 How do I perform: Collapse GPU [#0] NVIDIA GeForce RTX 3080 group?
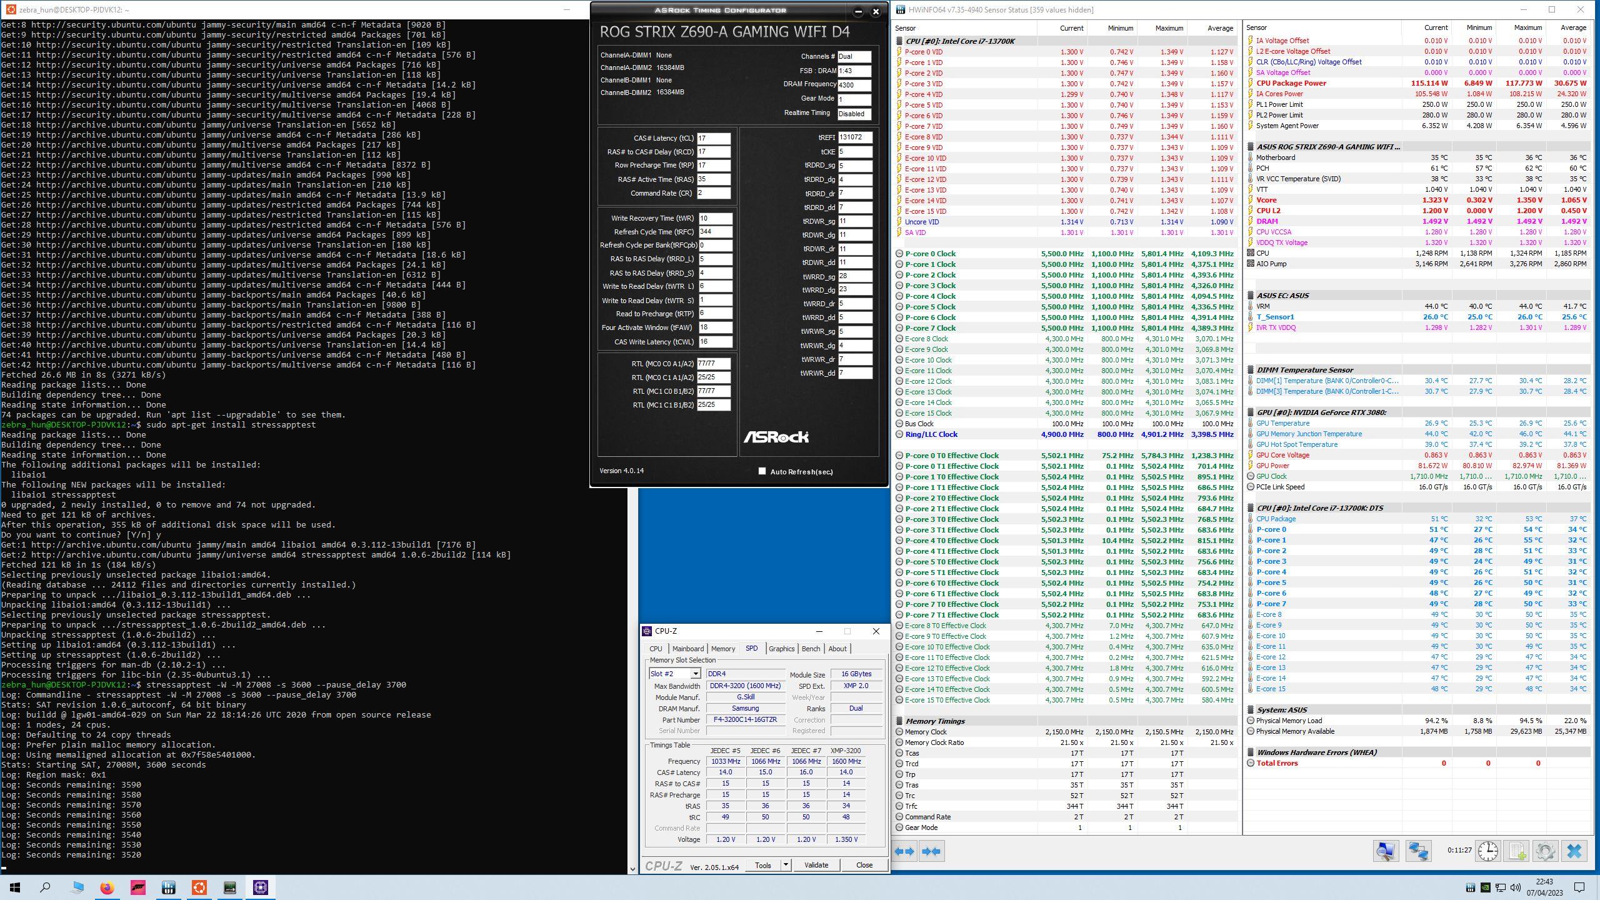click(1251, 412)
